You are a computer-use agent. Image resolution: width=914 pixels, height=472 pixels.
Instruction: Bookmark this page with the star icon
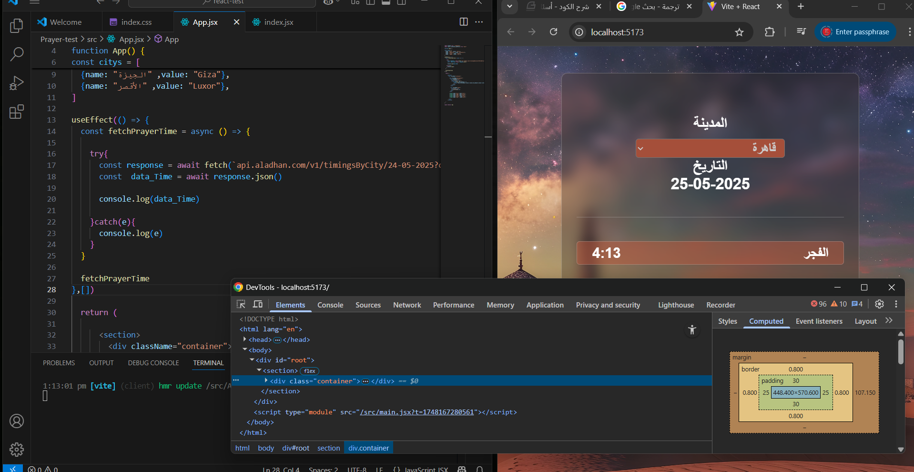[739, 32]
